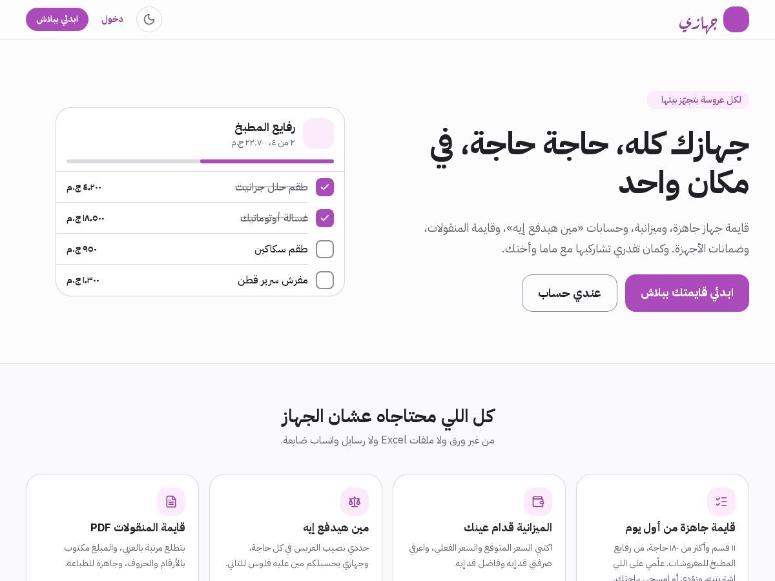Click مفرش سرير قطن item label

[x=273, y=280]
